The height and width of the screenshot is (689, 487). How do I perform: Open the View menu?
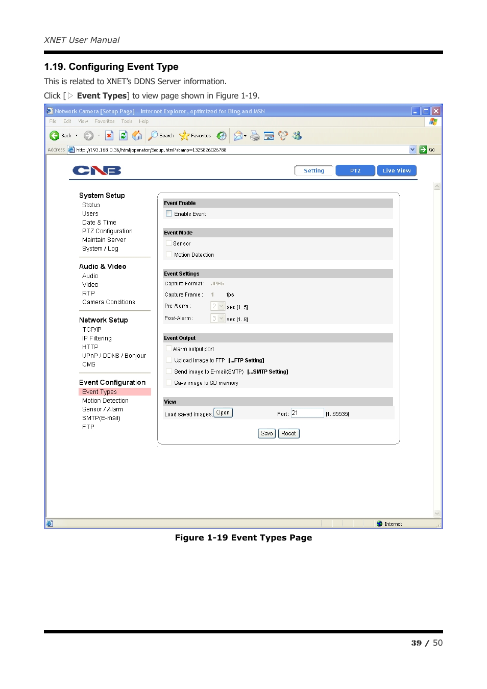[83, 121]
